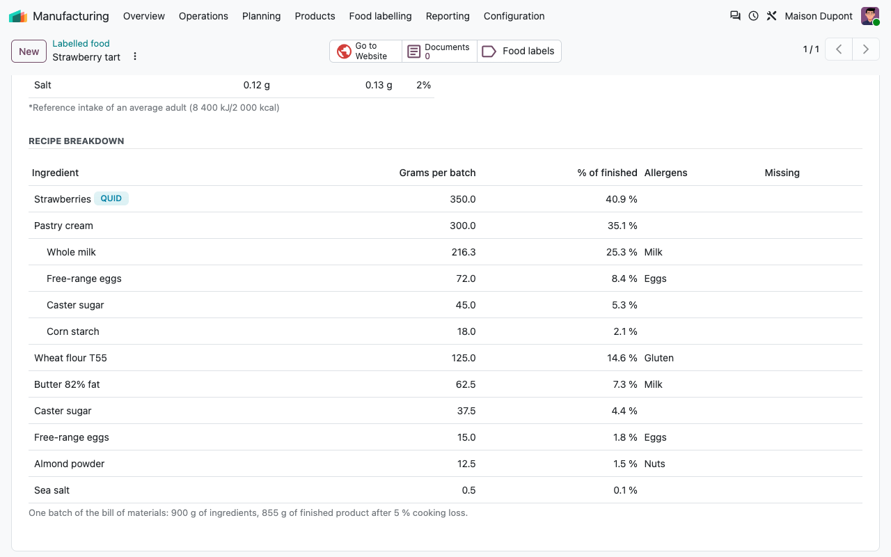Click the Go to Website globe icon
Screen dimensions: 891x557
[344, 51]
